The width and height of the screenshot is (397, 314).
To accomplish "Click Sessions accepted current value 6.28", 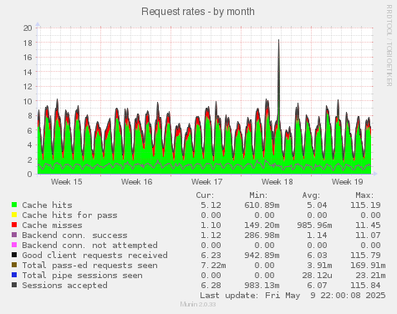I will [211, 286].
